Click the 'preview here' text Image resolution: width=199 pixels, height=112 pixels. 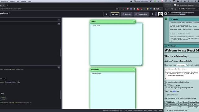[96, 73]
